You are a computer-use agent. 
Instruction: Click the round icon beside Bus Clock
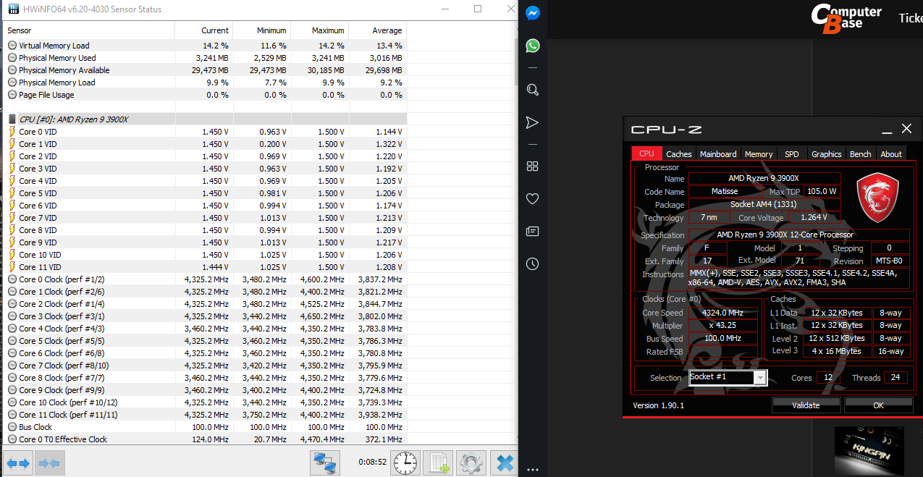click(12, 427)
